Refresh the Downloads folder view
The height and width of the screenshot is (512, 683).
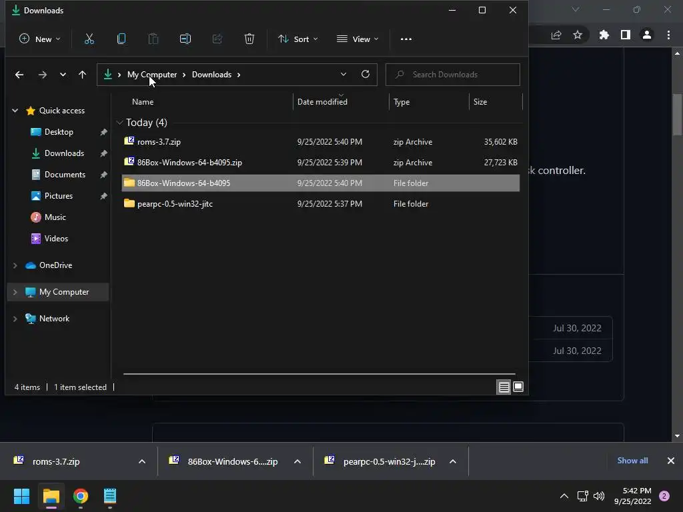click(x=366, y=75)
